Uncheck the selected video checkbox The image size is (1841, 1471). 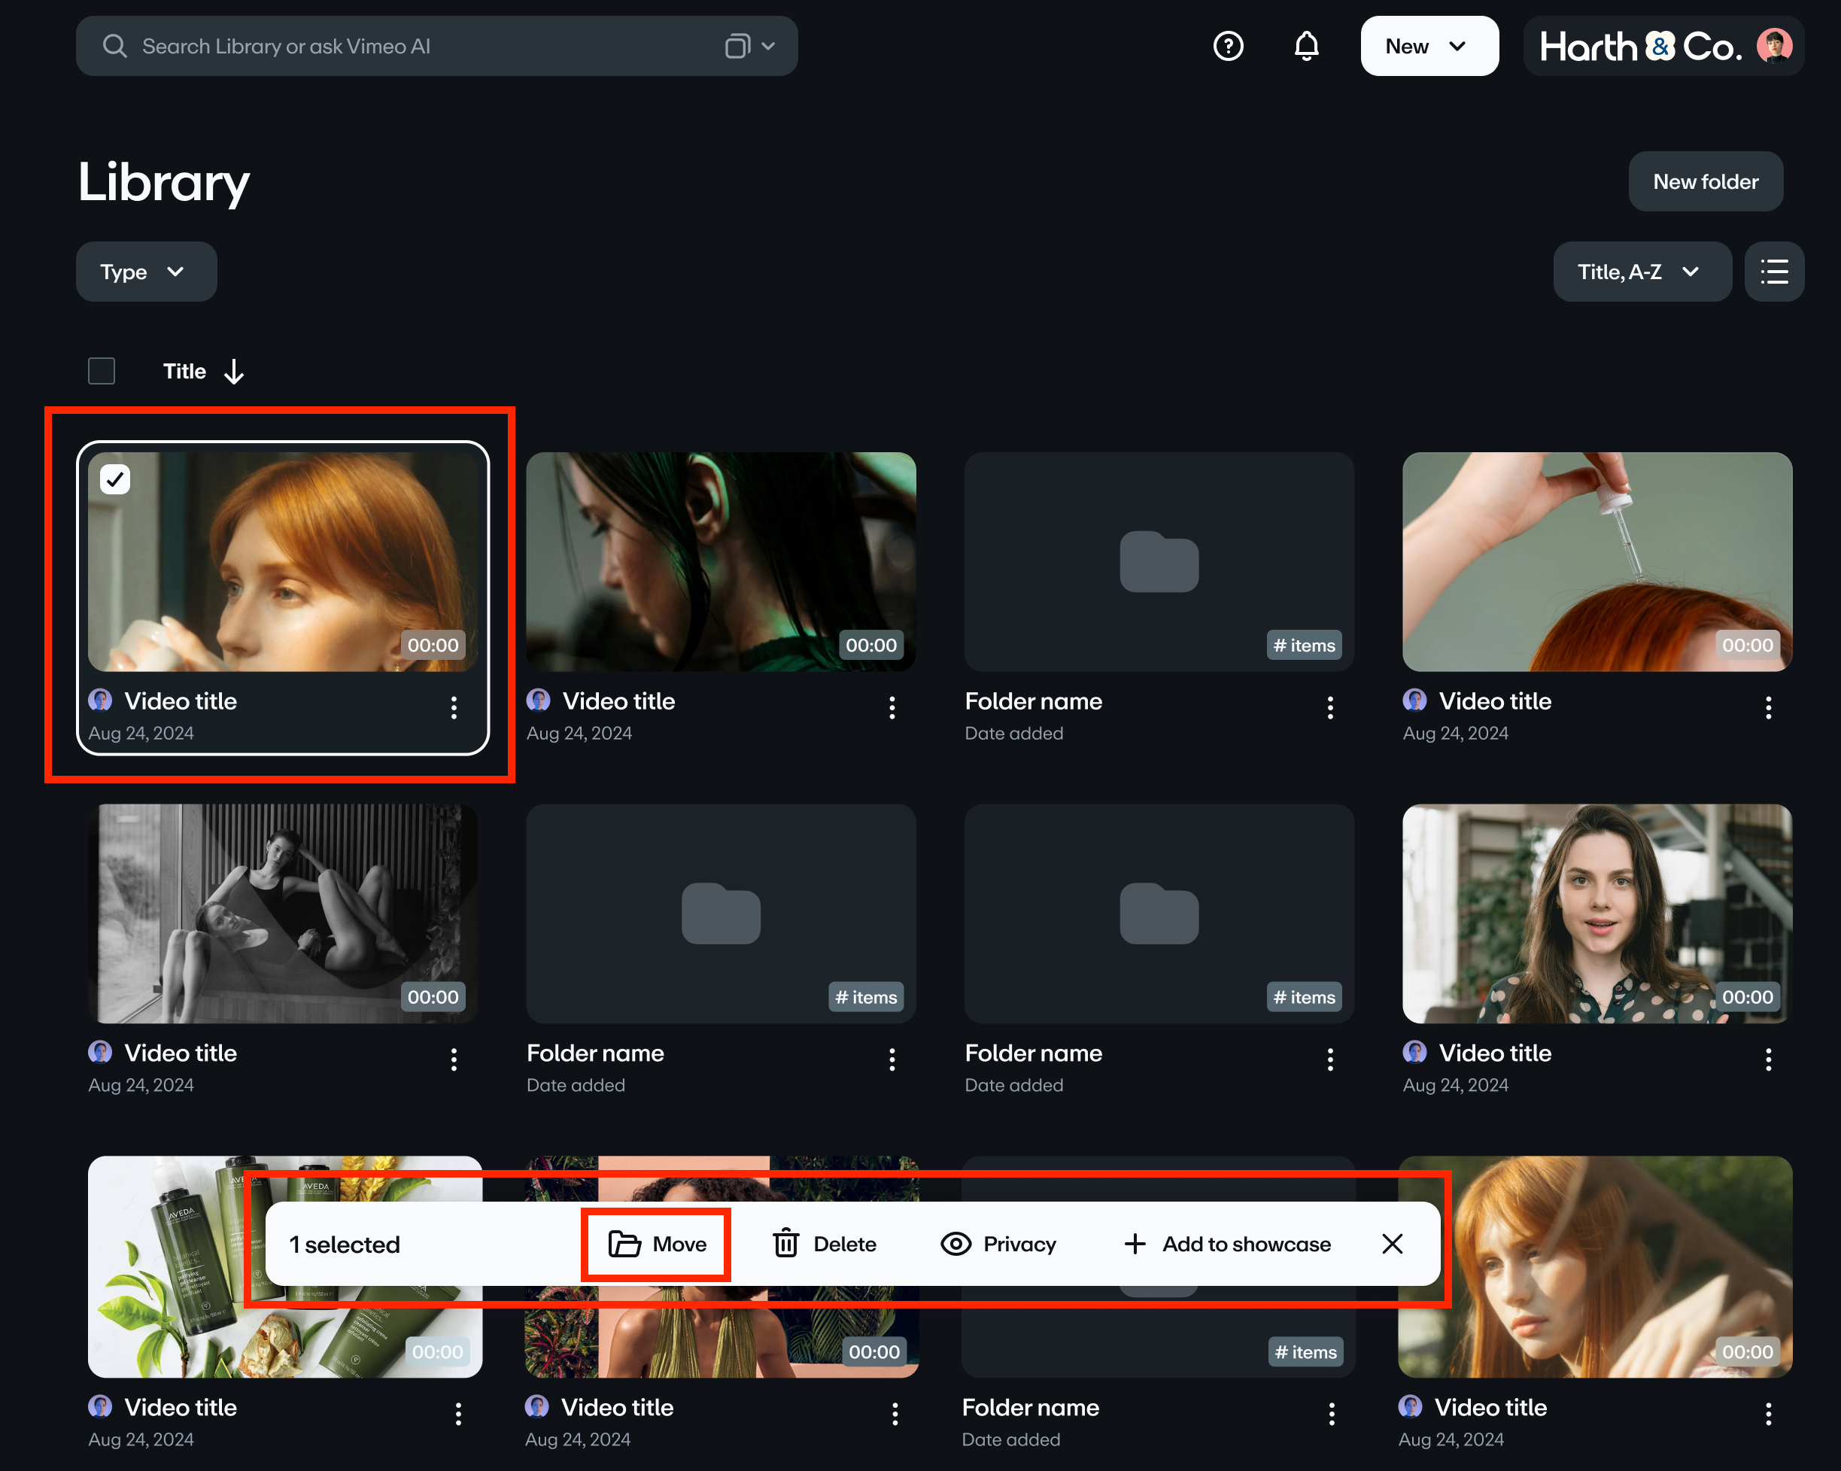point(115,480)
